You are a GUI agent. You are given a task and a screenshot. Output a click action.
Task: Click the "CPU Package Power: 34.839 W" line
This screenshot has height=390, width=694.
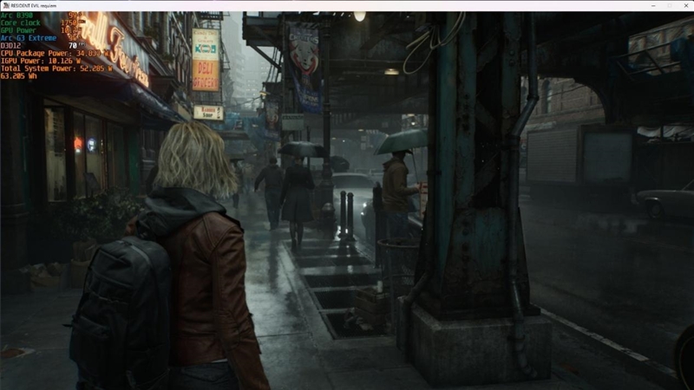click(x=55, y=53)
